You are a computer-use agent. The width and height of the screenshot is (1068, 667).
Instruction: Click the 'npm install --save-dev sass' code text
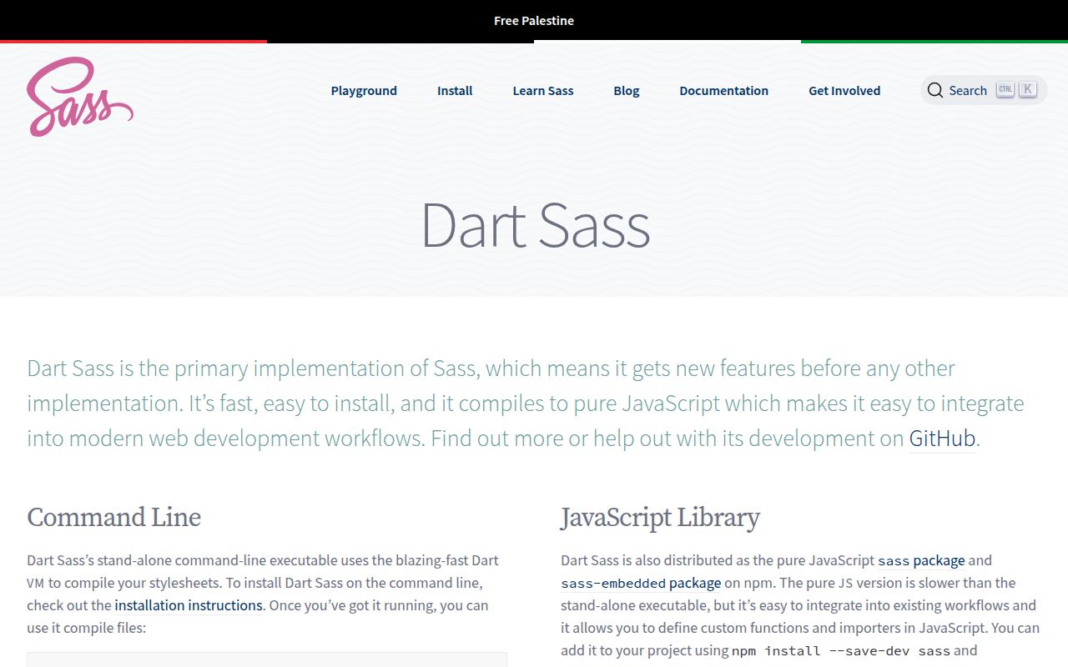click(x=841, y=650)
